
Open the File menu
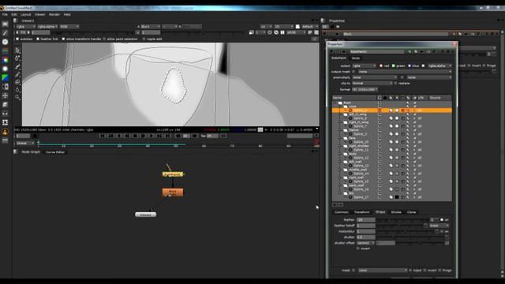tap(5, 14)
